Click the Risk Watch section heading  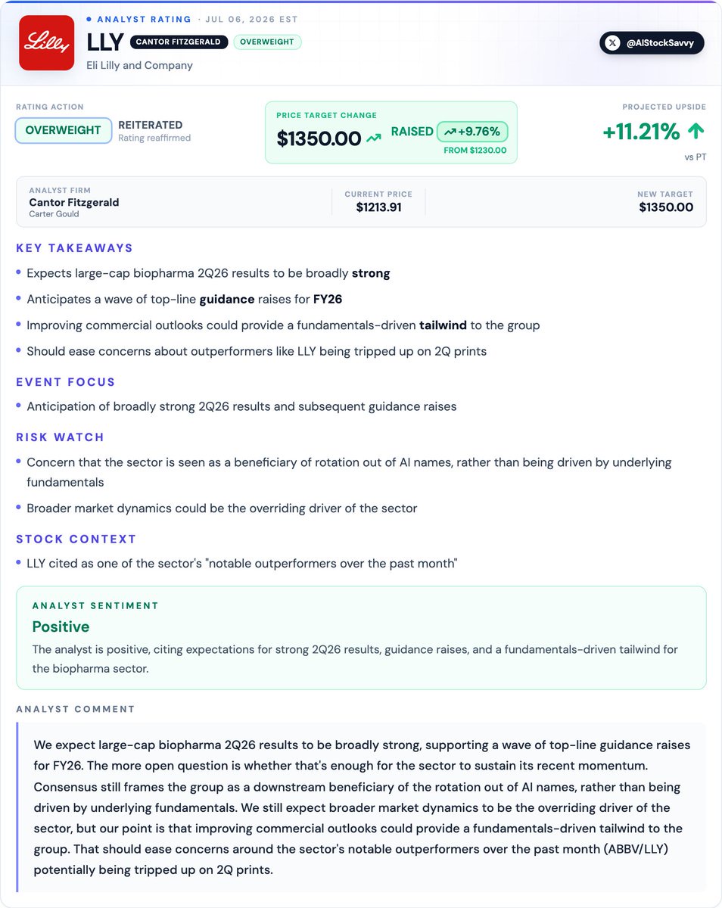[61, 437]
